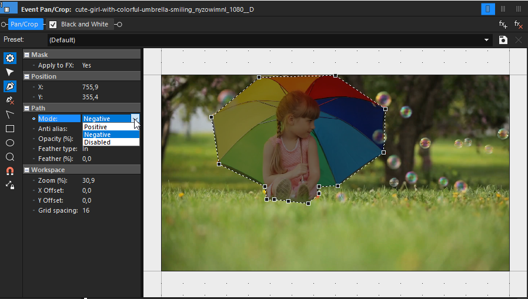Select the Rectangle mask creation tool
Viewport: 528px width, 299px height.
click(10, 129)
